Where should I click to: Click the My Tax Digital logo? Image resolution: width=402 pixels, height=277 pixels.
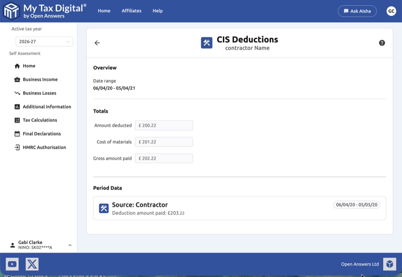tap(45, 11)
